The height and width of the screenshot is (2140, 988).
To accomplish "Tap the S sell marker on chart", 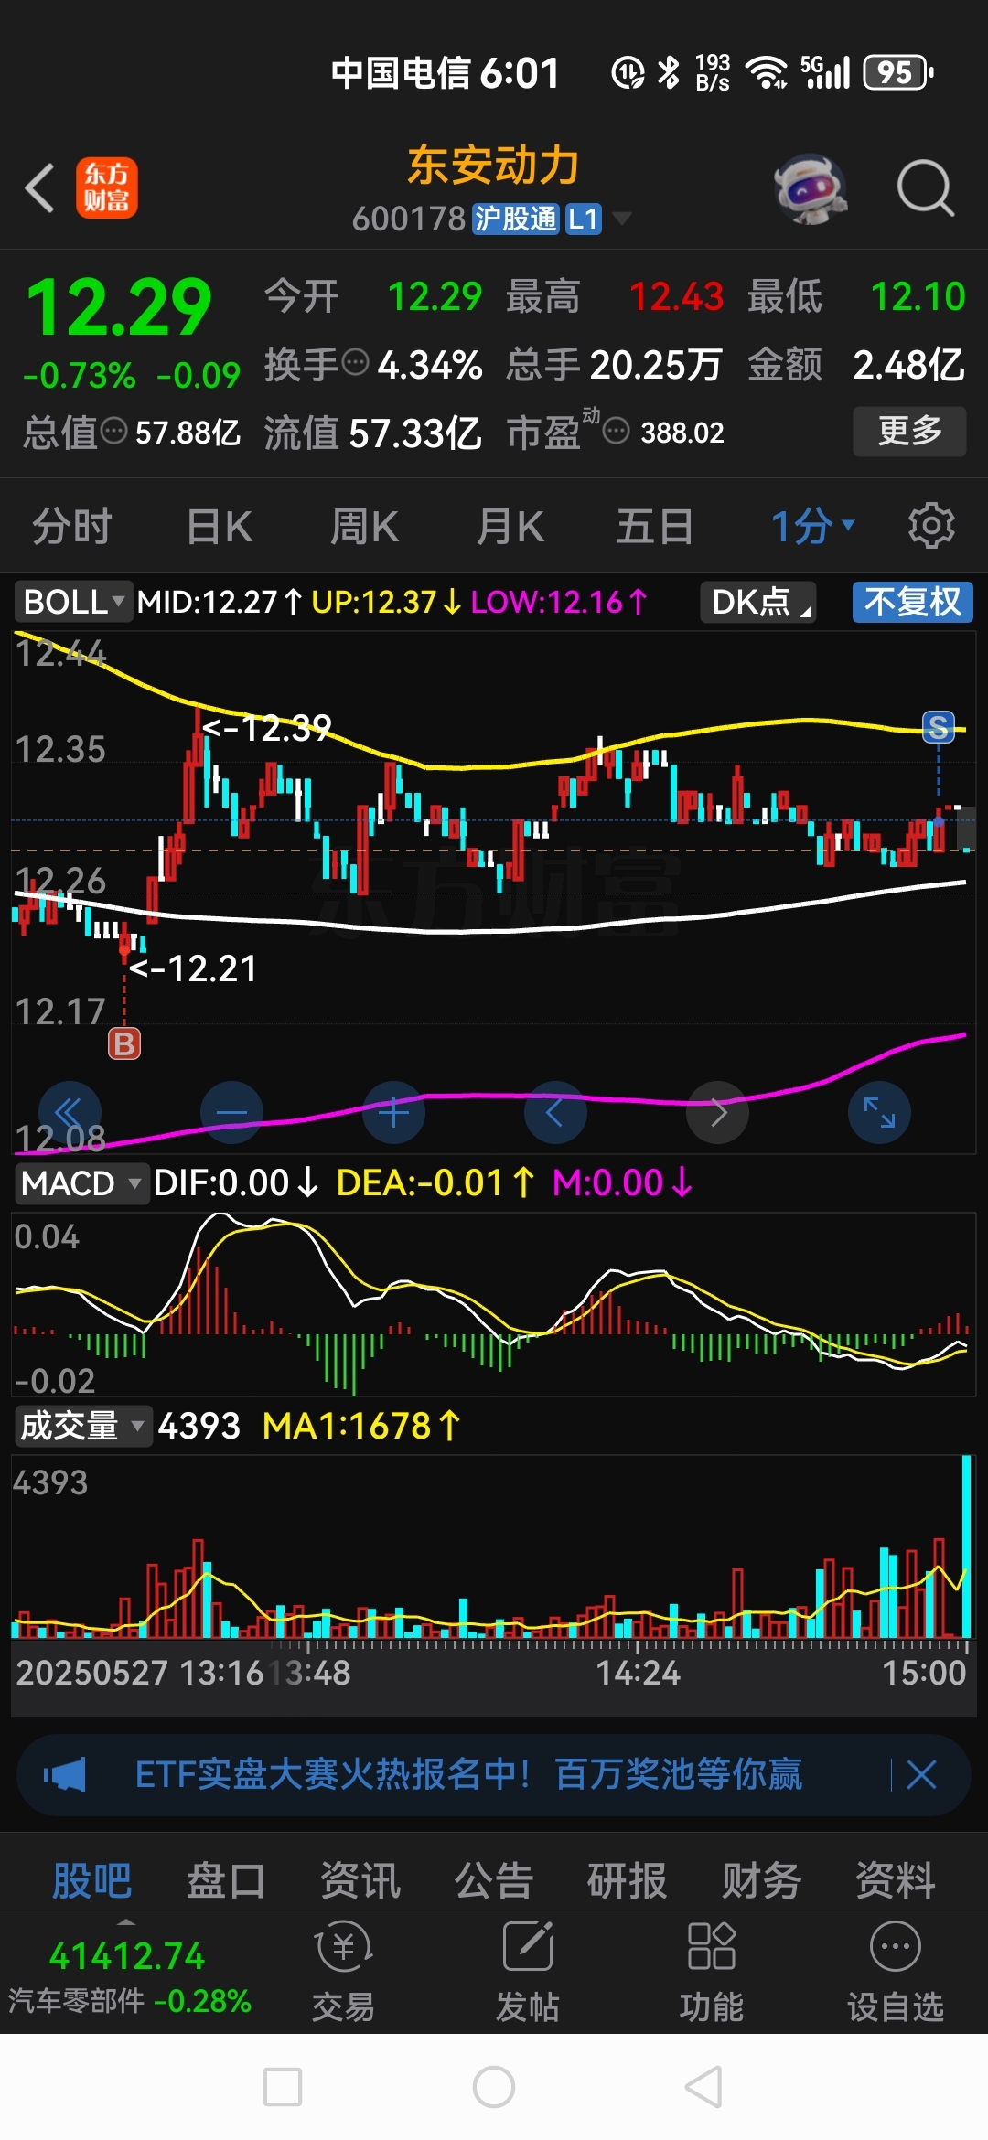I will coord(938,727).
